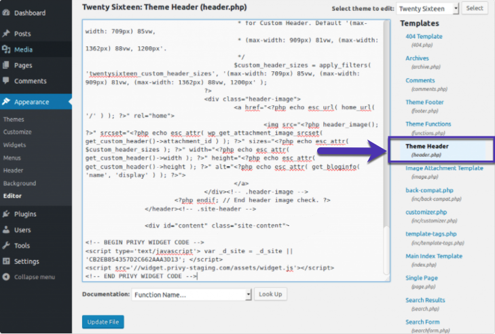Open the 404 Template file

pos(424,36)
